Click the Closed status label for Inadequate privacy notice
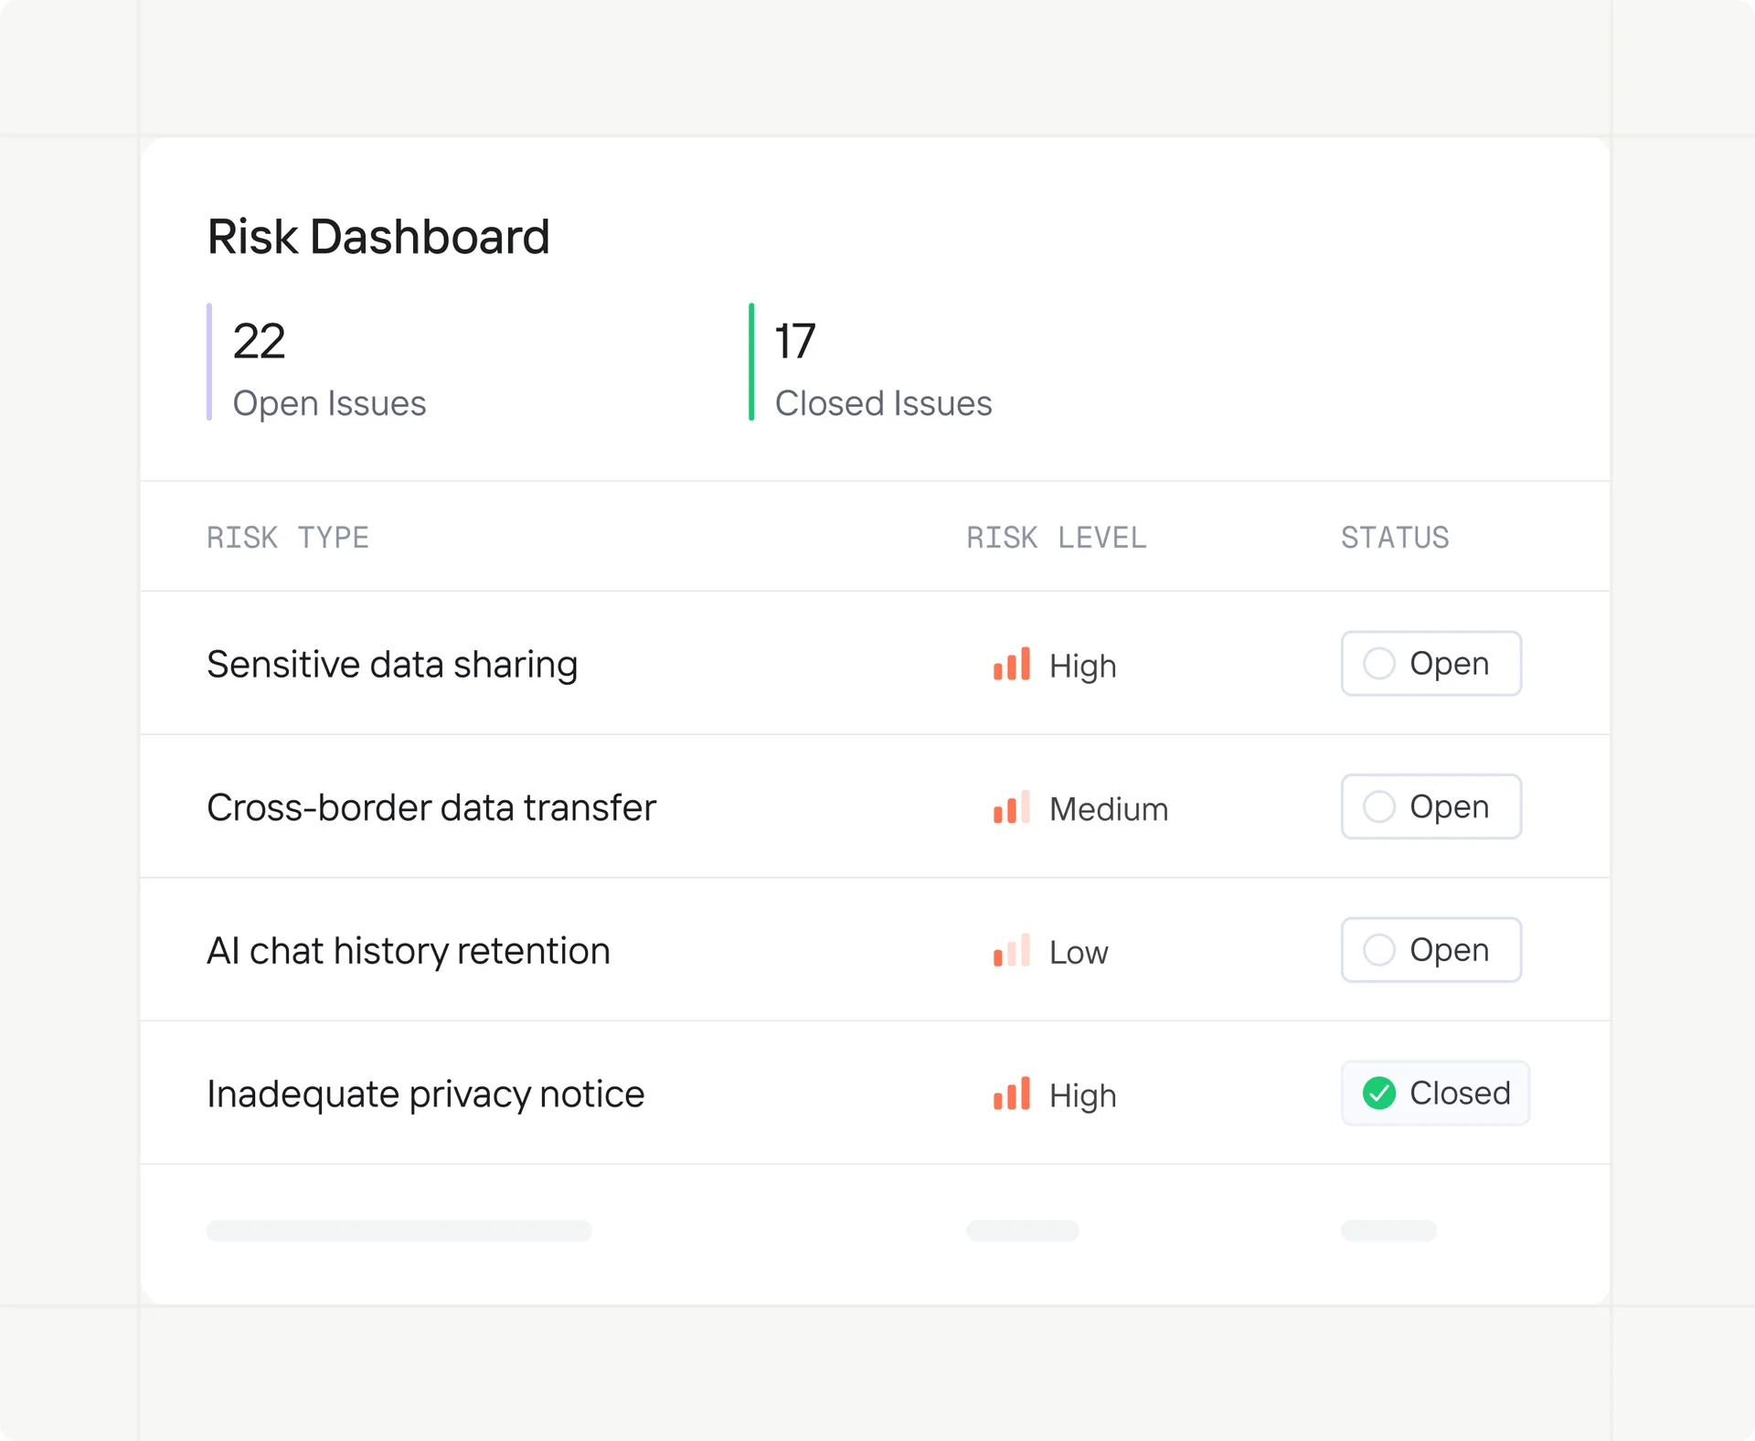Screen dimensions: 1755x1441 point(1460,1093)
